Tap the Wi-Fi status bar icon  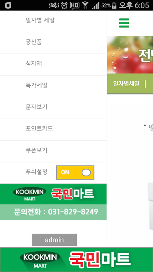(x=85, y=5)
